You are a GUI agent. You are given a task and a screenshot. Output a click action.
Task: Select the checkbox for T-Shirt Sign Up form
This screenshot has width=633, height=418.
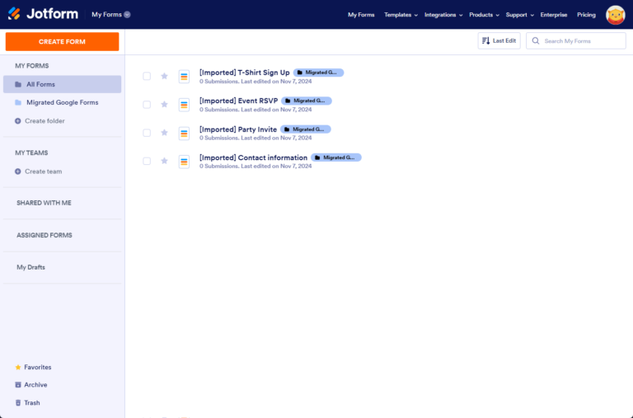[x=147, y=76]
